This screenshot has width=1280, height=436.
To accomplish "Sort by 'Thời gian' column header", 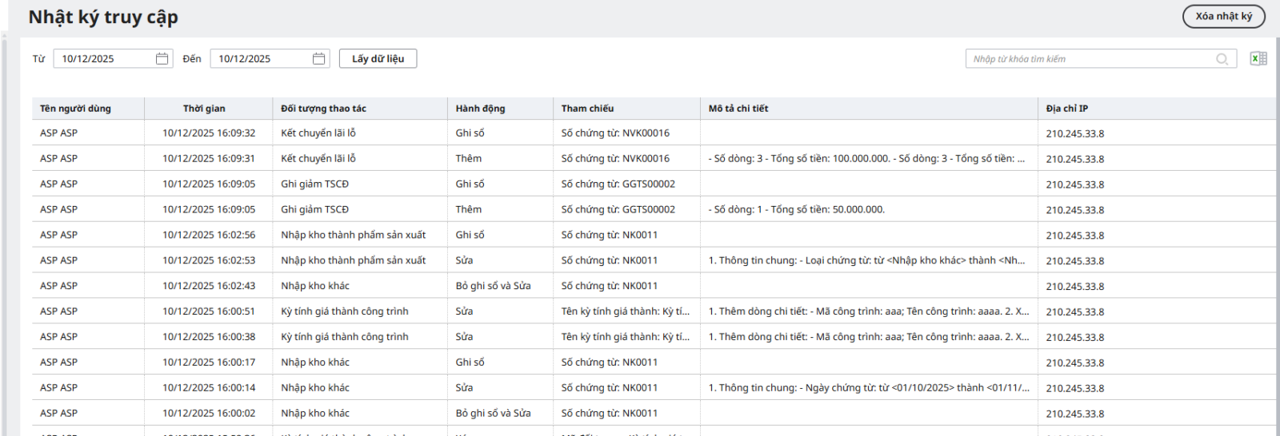I will click(x=204, y=109).
